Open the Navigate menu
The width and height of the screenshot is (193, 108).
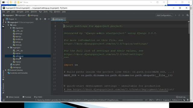pos(20,12)
